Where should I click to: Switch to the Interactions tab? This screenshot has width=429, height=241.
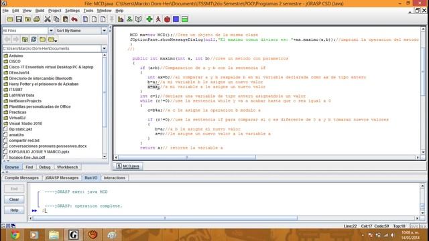point(115,178)
